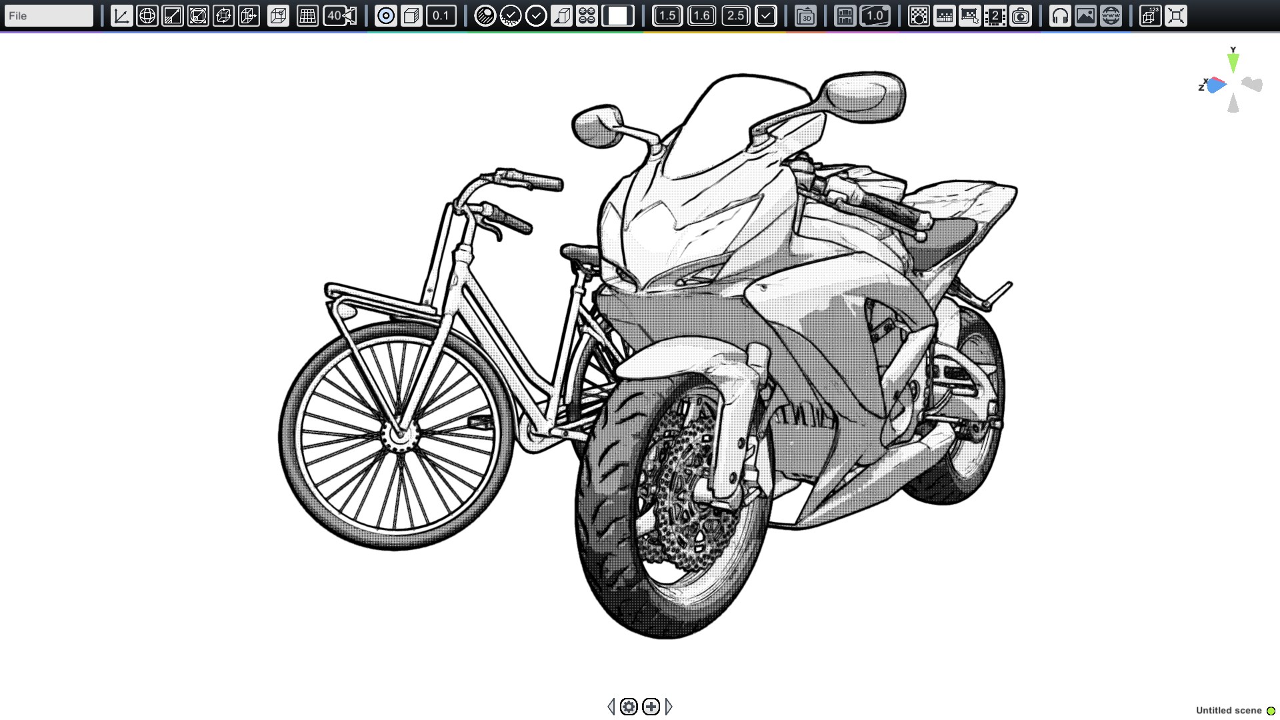Viewport: 1280px width, 720px height.
Task: Toggle the square checkmark box
Action: 766,15
